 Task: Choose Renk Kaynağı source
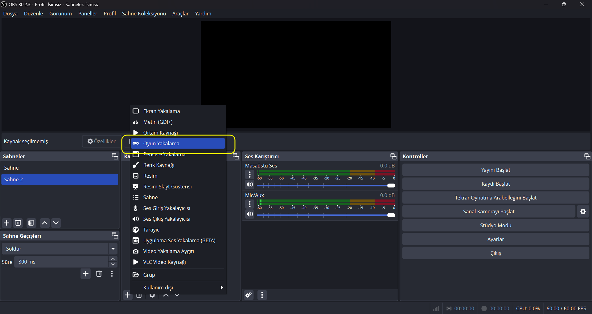[178, 165]
